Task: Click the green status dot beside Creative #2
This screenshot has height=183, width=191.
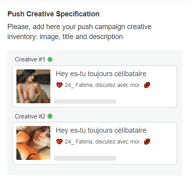Action: coord(50,116)
